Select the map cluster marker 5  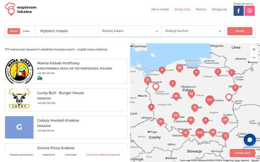click(235, 88)
